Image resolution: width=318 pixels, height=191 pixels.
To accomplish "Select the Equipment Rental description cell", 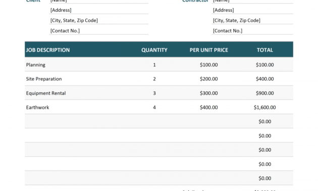I will [46, 93].
